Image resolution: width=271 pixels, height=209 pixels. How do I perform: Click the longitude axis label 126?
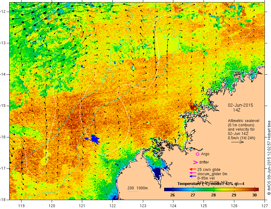(x=234, y=206)
